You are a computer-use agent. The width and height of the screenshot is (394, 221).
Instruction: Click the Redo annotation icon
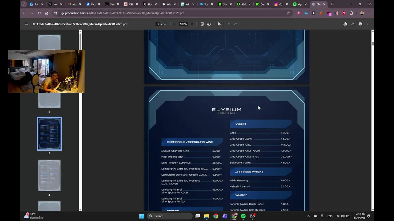[x=235, y=24]
